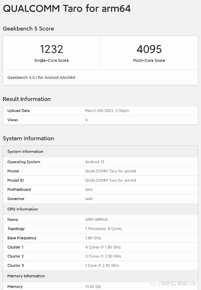Click the Model row label
Image resolution: width=201 pixels, height=290 pixels.
tap(13, 171)
